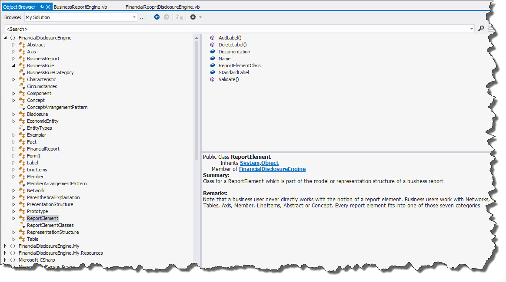Click the Table class icon
Screen dimensions: 506x282
pyautogui.click(x=22, y=239)
